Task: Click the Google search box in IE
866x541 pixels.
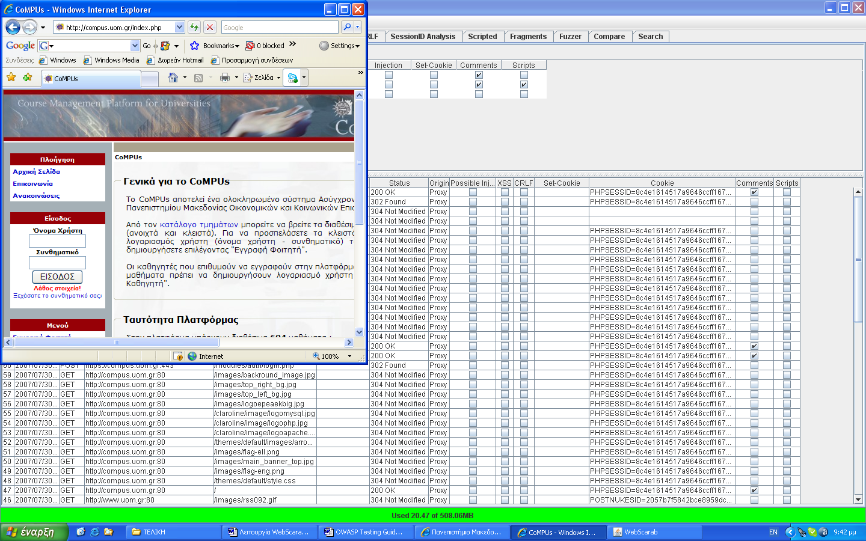Action: click(x=280, y=27)
